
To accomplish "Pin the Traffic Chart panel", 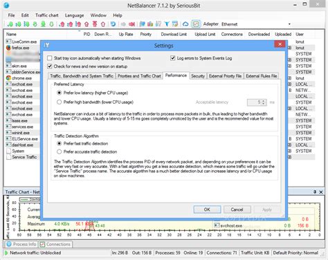I will pyautogui.click(x=315, y=192).
